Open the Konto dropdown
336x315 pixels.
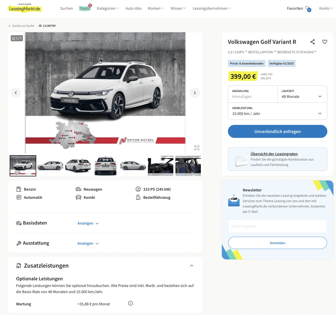click(x=326, y=8)
